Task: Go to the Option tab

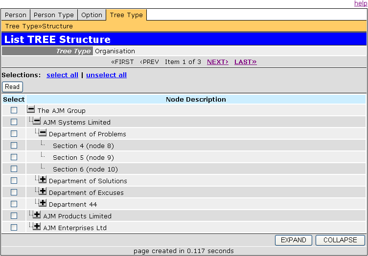Action: tap(92, 15)
